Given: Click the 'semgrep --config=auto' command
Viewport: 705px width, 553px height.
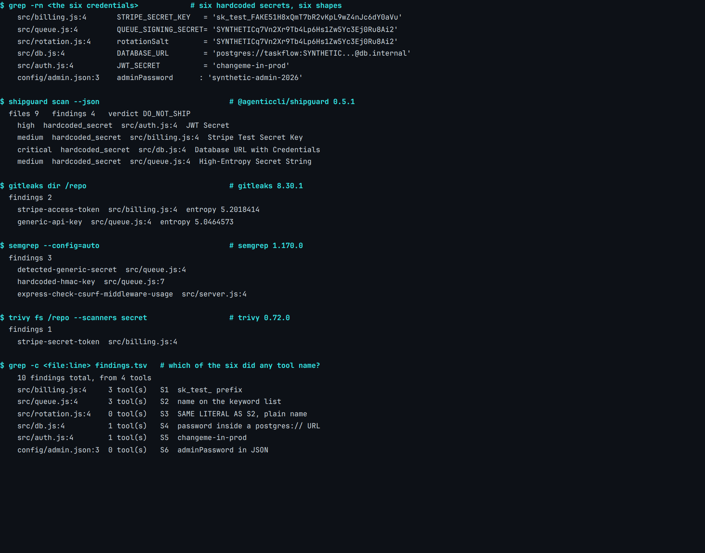Looking at the screenshot, I should [x=54, y=246].
